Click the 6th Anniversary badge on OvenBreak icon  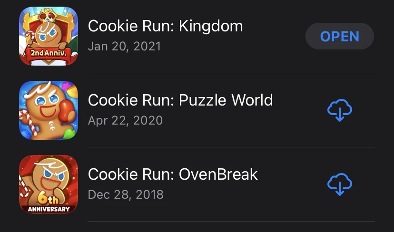pos(49,203)
